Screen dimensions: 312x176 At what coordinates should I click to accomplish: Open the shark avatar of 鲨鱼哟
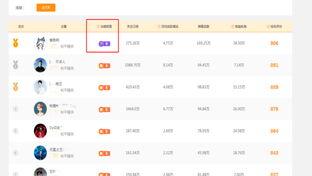(40, 43)
